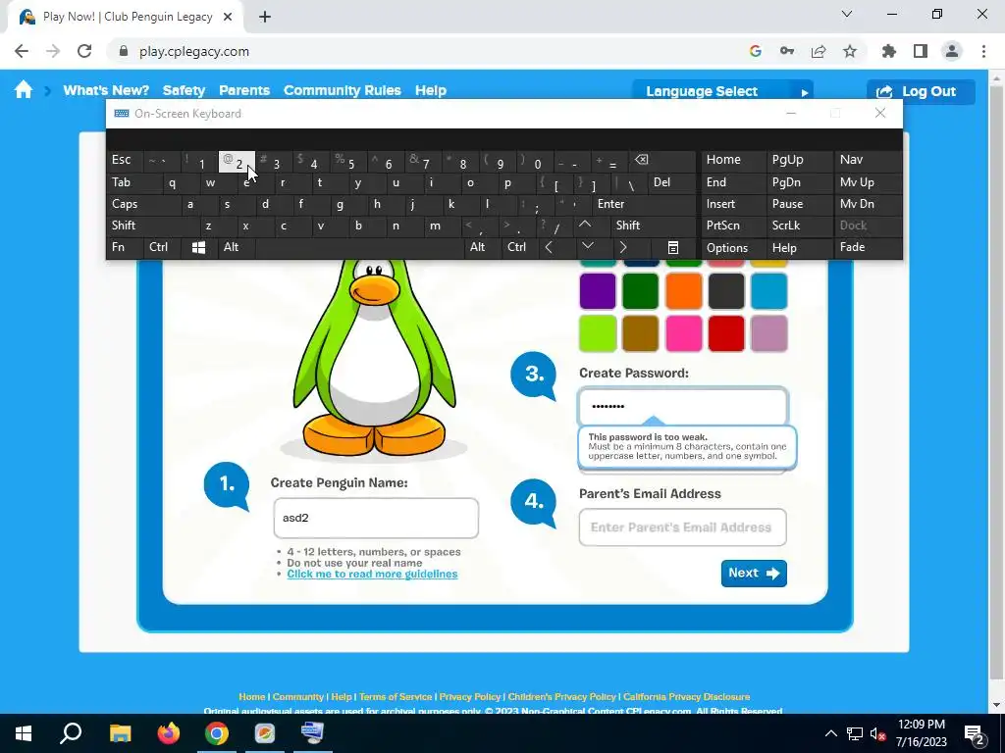Open Parents nav item
The image size is (1005, 753).
tap(244, 90)
